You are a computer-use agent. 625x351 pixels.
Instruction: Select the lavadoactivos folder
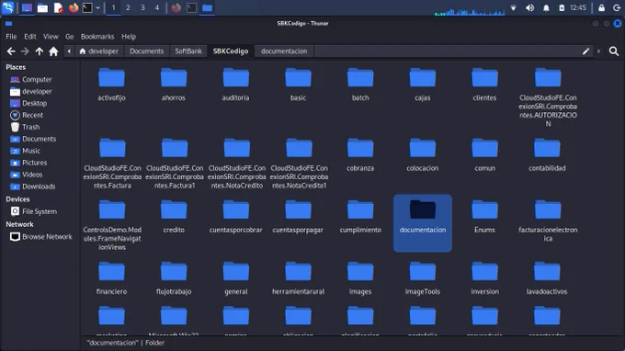click(x=547, y=278)
